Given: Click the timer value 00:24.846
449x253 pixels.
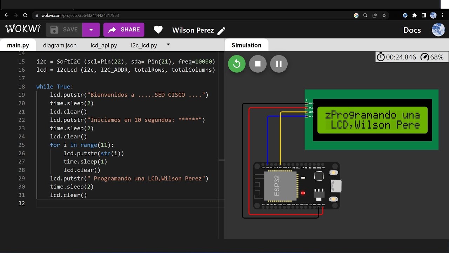Looking at the screenshot, I should pyautogui.click(x=401, y=57).
